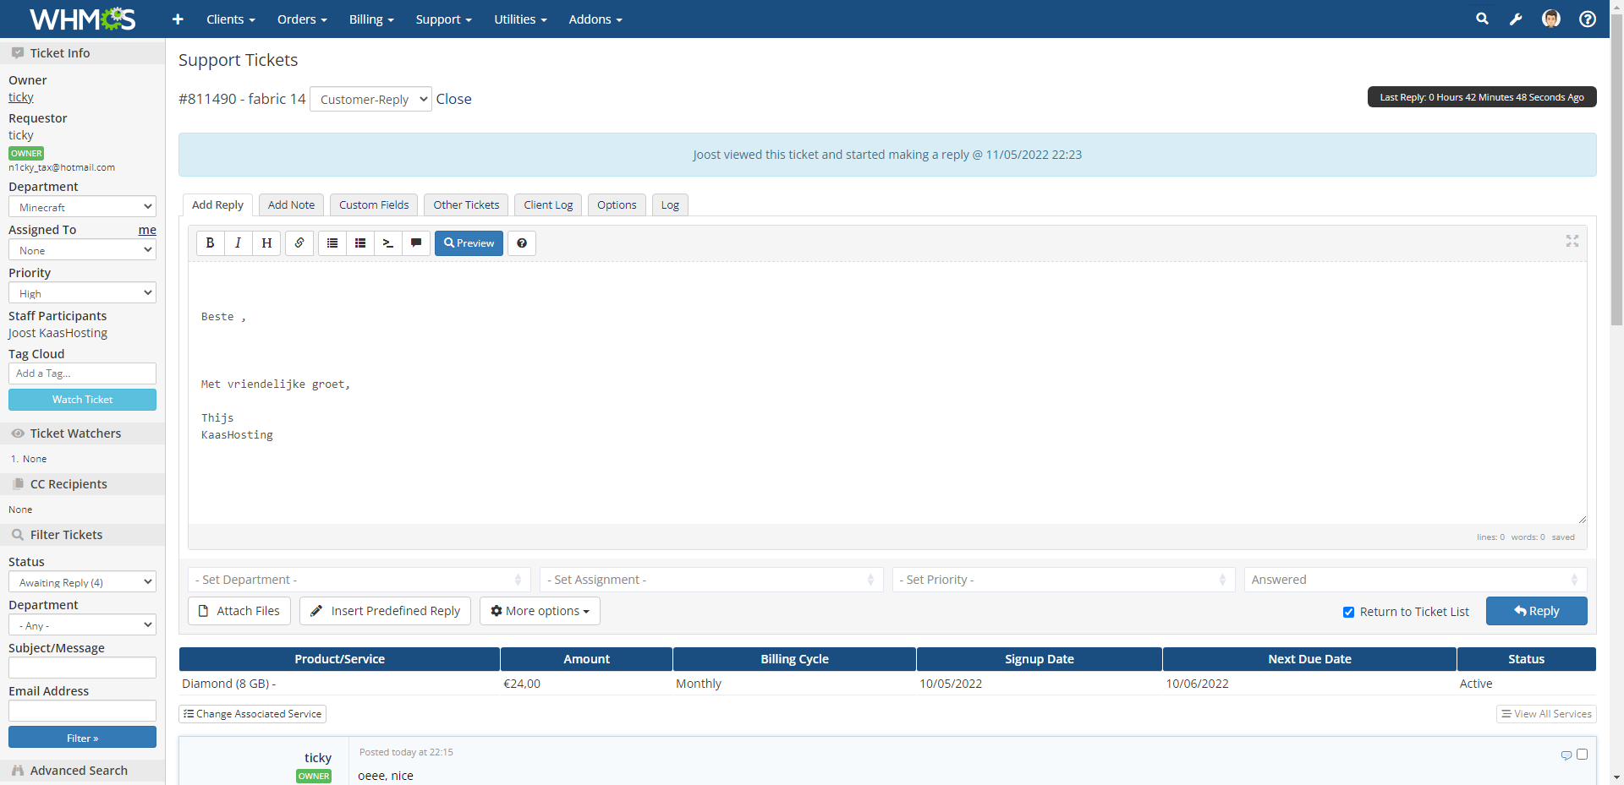Viewport: 1624px width, 785px height.
Task: Click the Add a Tag input field
Action: coord(82,373)
